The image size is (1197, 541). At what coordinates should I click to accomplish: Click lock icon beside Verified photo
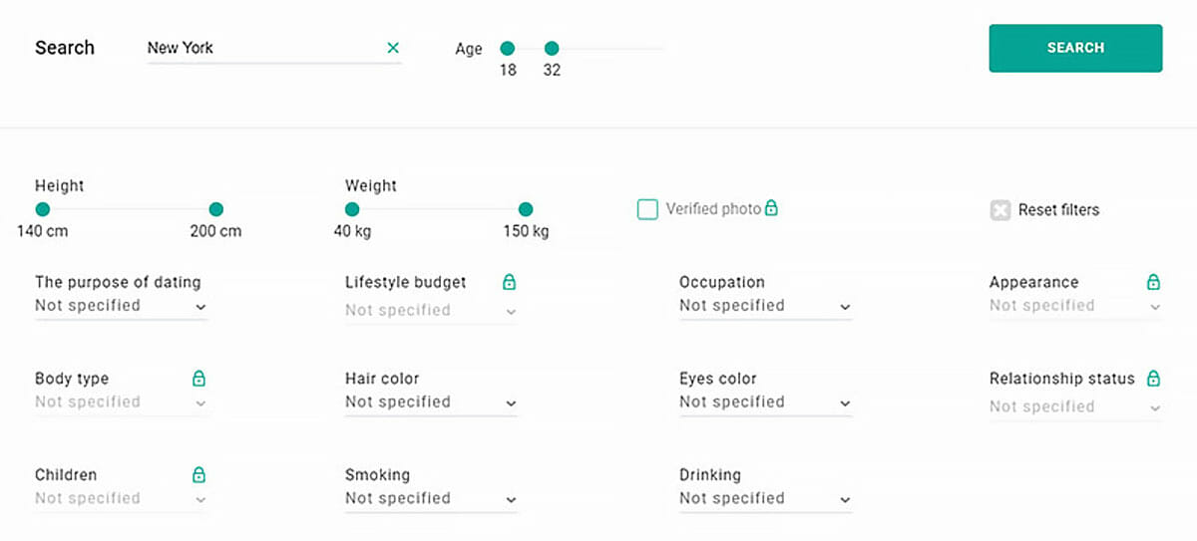[771, 208]
